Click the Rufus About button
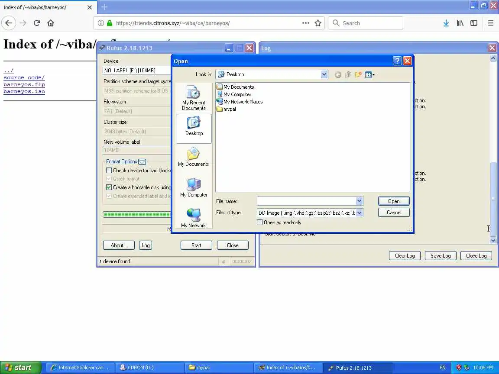The width and height of the screenshot is (499, 374). click(119, 245)
